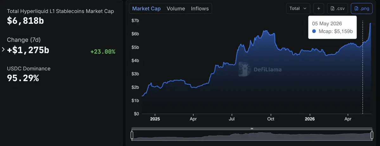The image size is (380, 146).
Task: Click the range slider top grip
Action: (252, 129)
